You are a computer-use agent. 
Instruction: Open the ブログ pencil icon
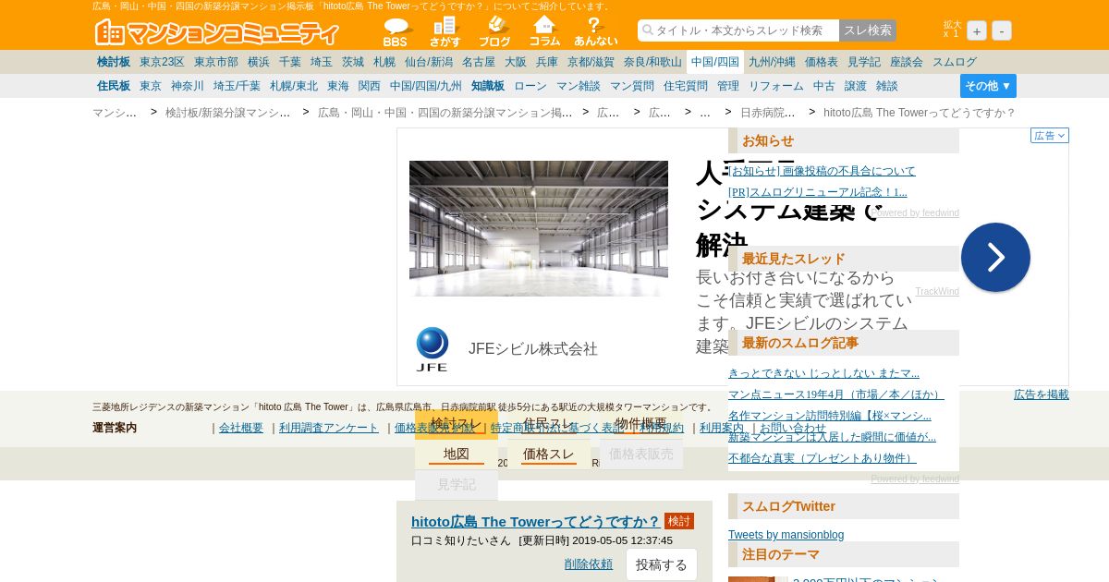494,31
